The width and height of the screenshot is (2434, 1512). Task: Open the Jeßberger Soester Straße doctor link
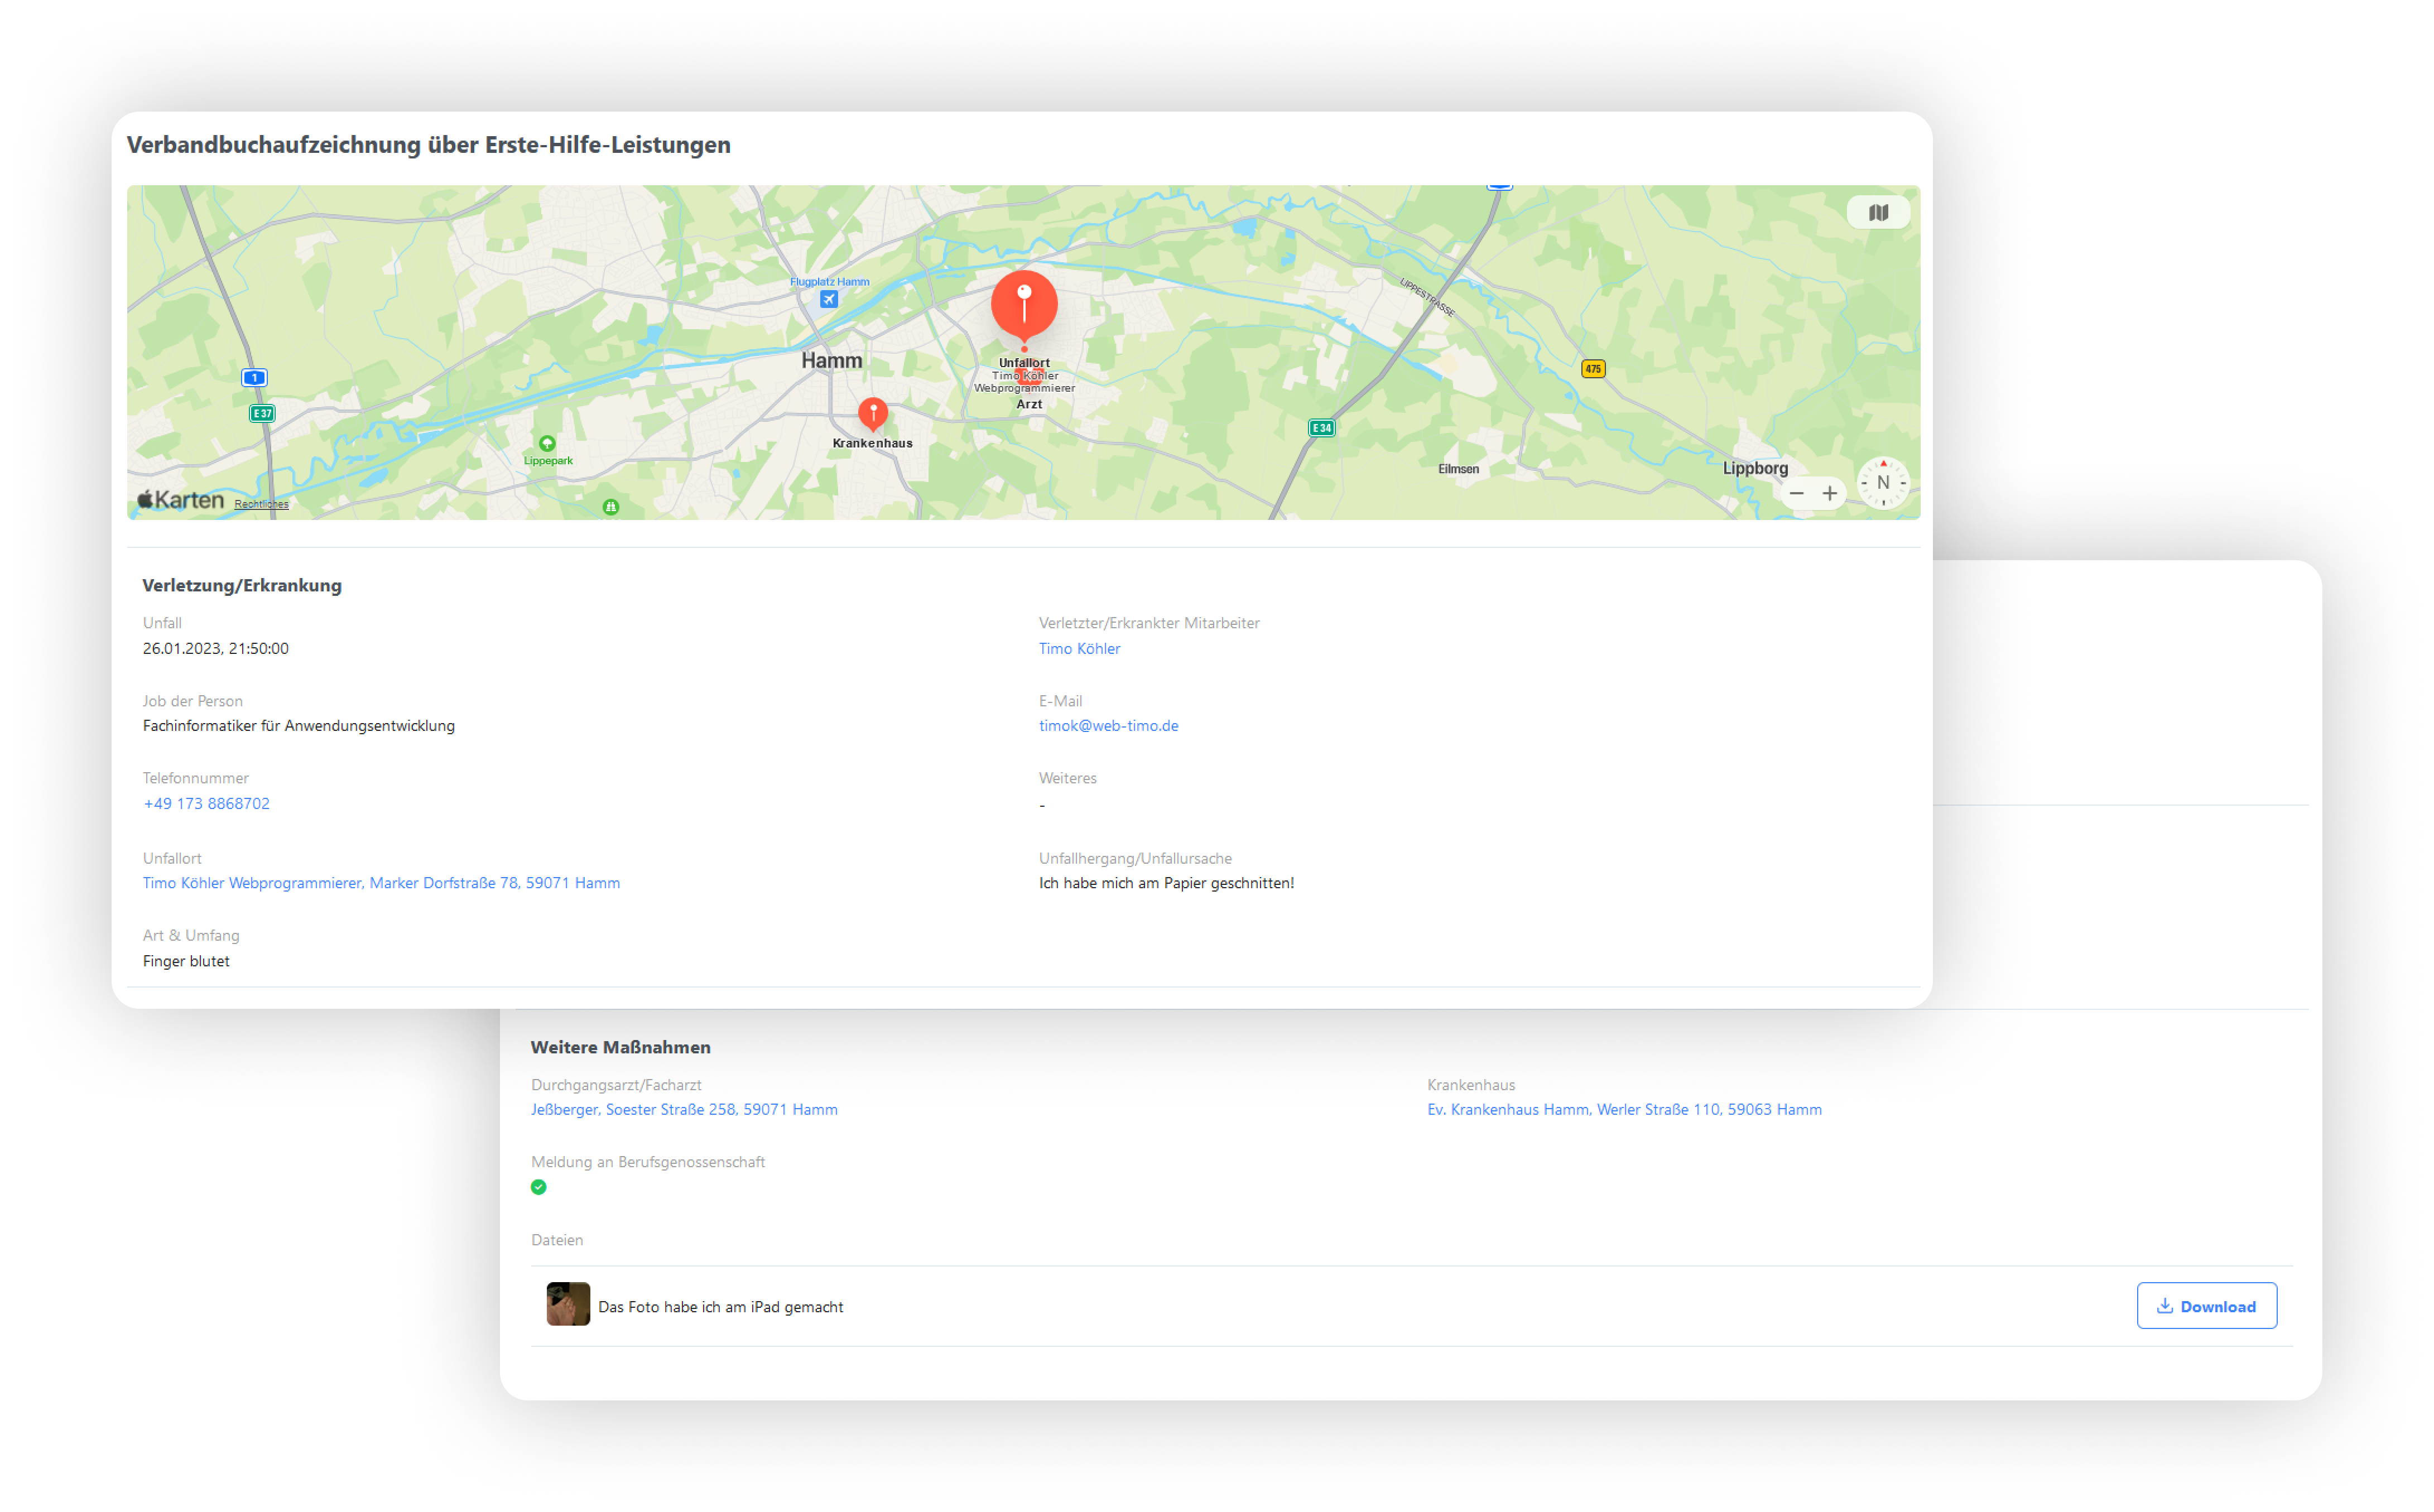pos(684,1109)
